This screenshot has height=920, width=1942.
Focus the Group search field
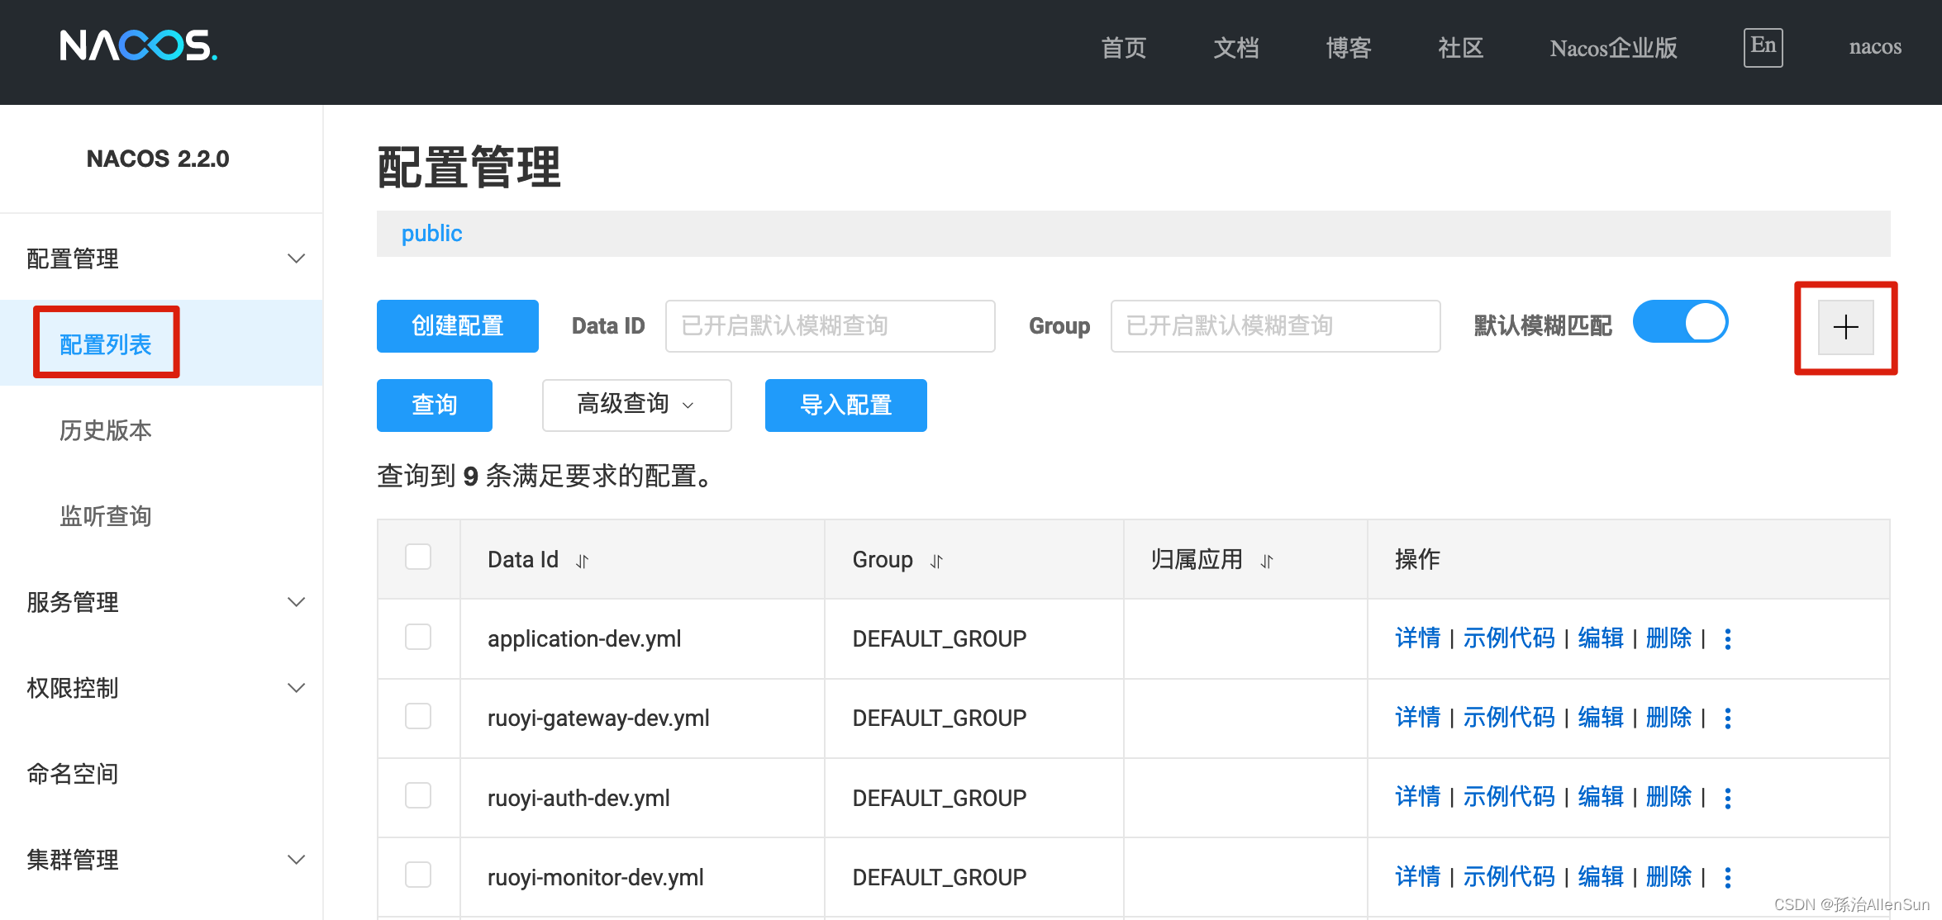[x=1275, y=326]
